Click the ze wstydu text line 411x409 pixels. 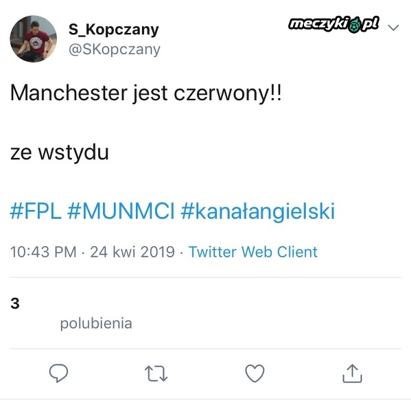point(59,152)
